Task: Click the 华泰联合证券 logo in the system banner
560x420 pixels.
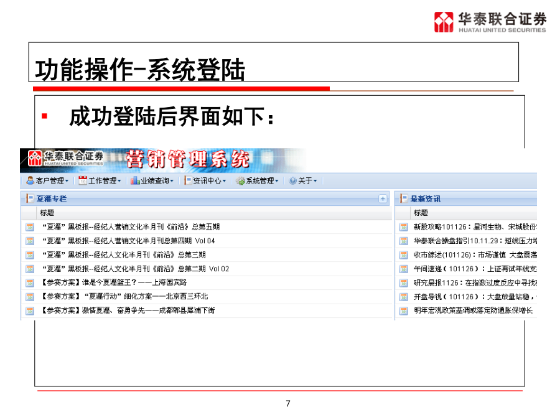Action: (66, 158)
